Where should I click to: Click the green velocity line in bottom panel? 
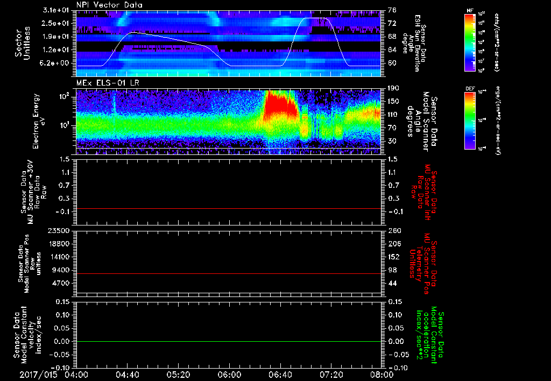coord(229,341)
